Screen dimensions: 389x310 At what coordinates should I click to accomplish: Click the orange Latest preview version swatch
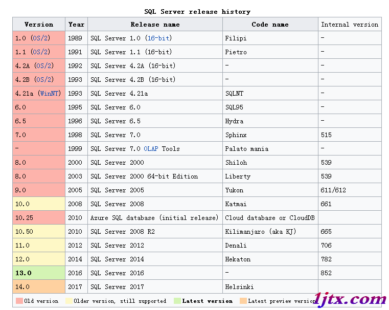[x=243, y=301]
